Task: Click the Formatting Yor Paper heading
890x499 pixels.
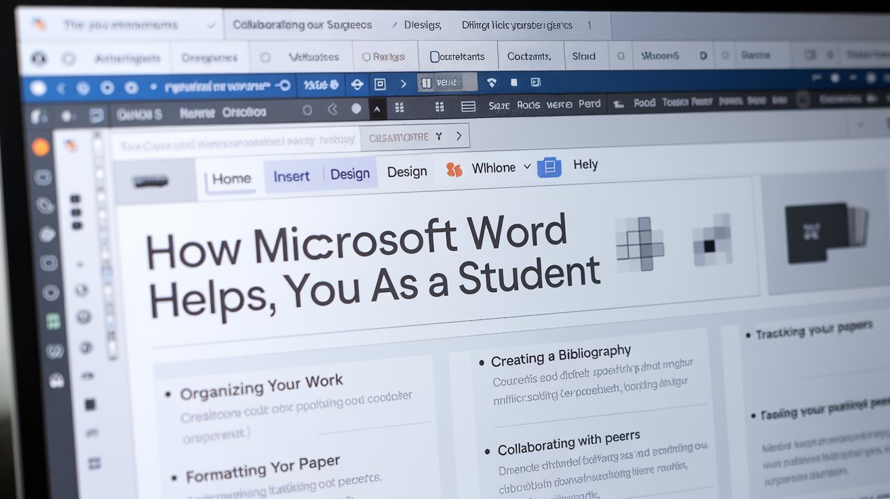Action: (x=263, y=468)
